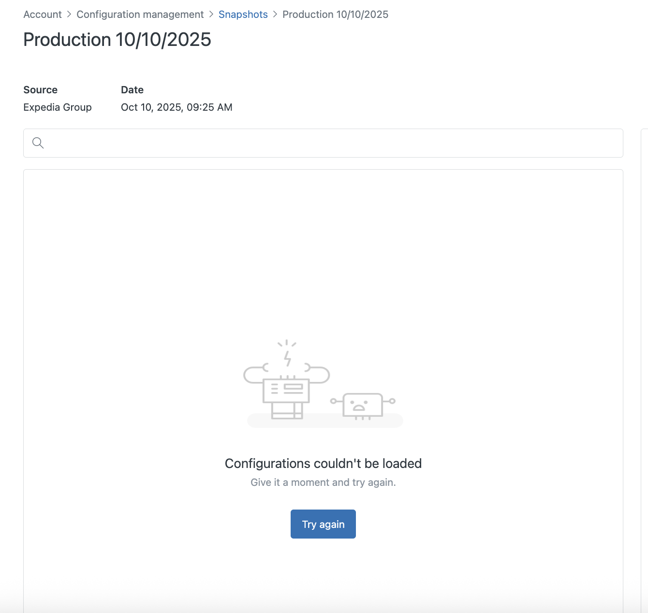
Task: Click the lightning bolt spark icon
Action: tap(287, 358)
